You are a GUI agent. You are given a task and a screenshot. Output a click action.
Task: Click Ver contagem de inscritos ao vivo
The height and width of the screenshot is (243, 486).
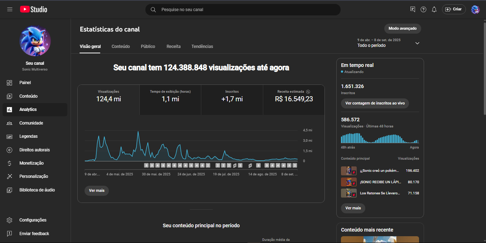pyautogui.click(x=375, y=103)
